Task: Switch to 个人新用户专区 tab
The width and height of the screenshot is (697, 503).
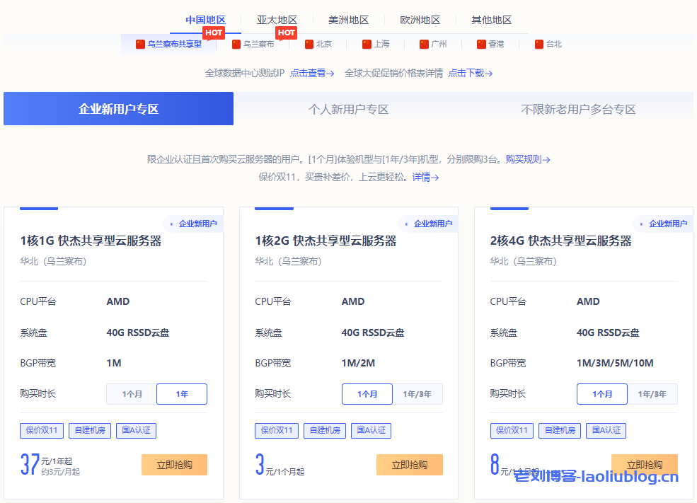Action: pyautogui.click(x=348, y=109)
